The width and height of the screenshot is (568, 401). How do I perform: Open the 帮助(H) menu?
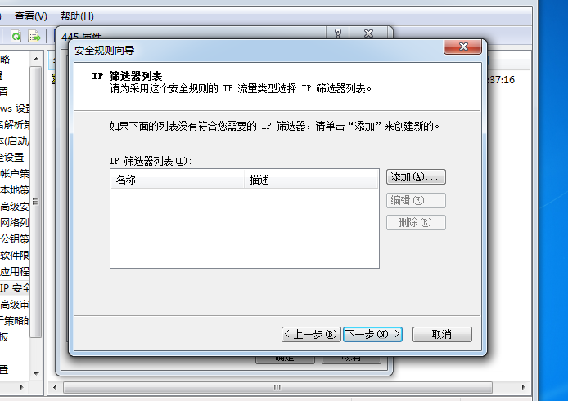pyautogui.click(x=77, y=16)
